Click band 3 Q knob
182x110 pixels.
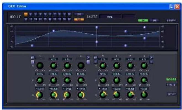click(67, 66)
